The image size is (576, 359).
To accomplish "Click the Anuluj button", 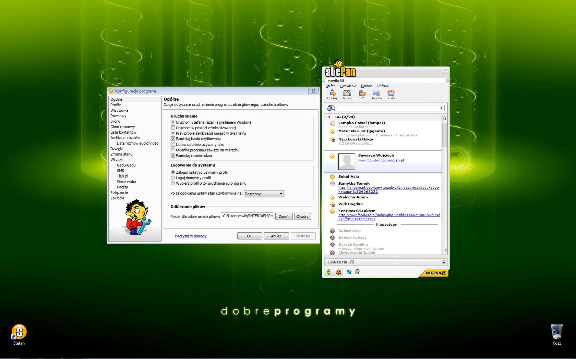I will 276,236.
